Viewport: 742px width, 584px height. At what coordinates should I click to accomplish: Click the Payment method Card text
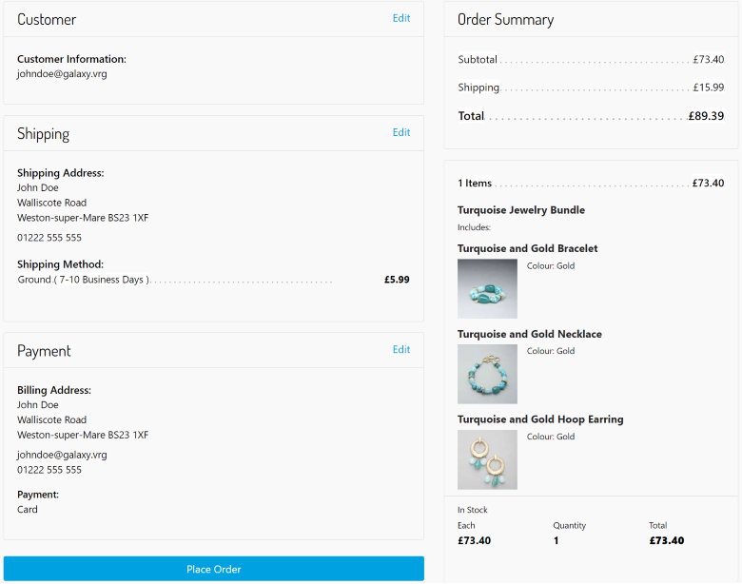pos(28,510)
